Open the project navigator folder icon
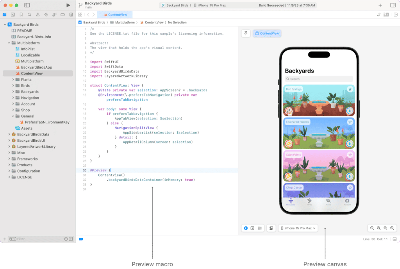 click(4, 14)
